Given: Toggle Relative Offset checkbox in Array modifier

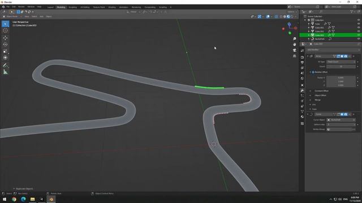Looking at the screenshot, I should [x=313, y=72].
